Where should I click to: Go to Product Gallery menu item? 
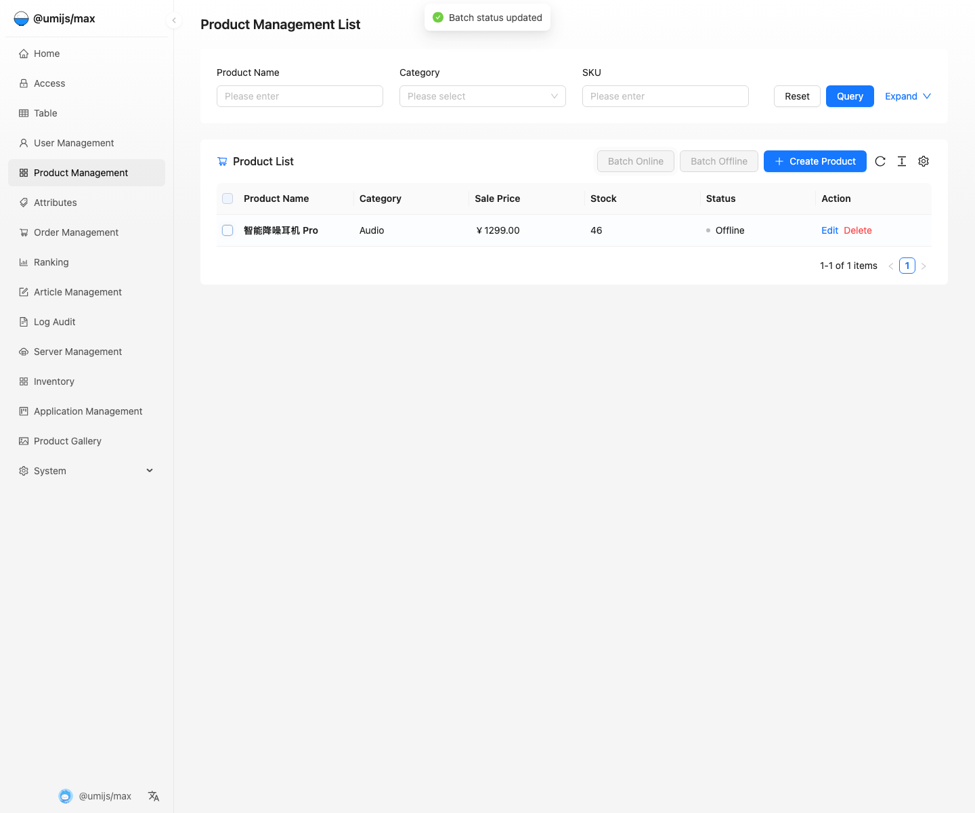[x=68, y=441]
